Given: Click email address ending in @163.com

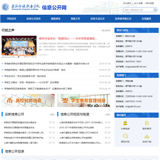Looking at the screenshot, I should coord(133,107).
